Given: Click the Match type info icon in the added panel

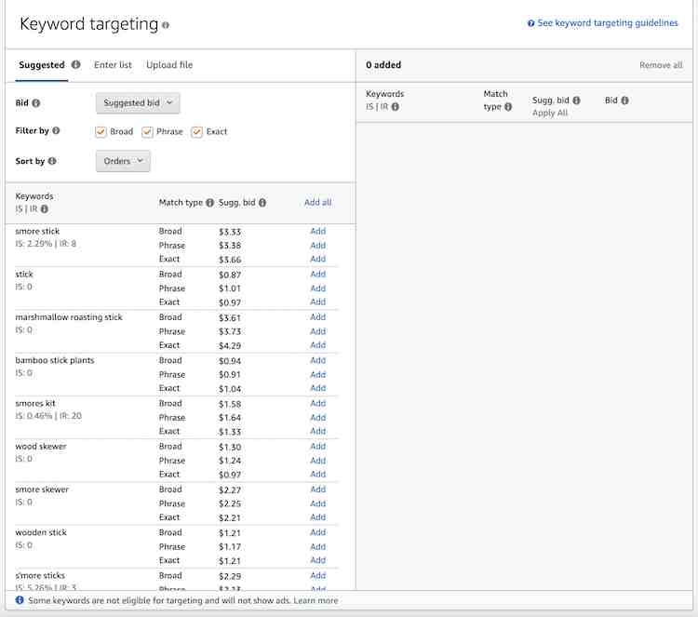Looking at the screenshot, I should click(x=508, y=106).
